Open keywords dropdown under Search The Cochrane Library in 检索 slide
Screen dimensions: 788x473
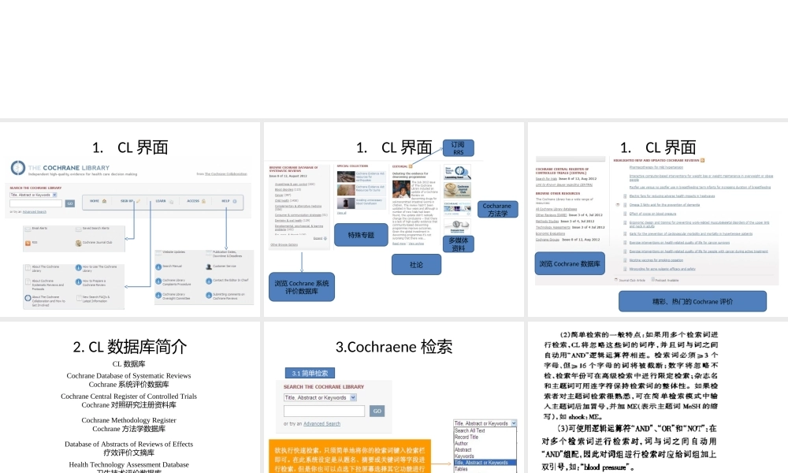[320, 397]
